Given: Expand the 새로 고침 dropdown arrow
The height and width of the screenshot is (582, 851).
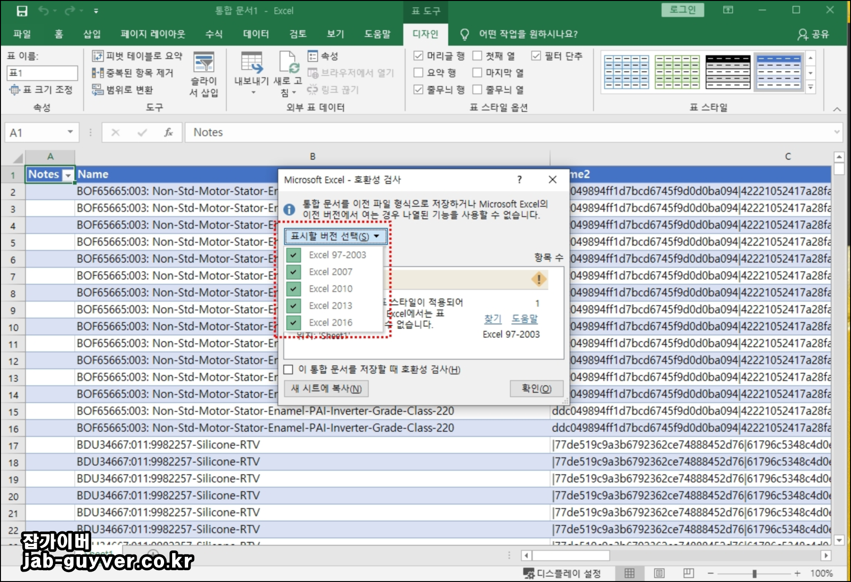Looking at the screenshot, I should pos(294,93).
